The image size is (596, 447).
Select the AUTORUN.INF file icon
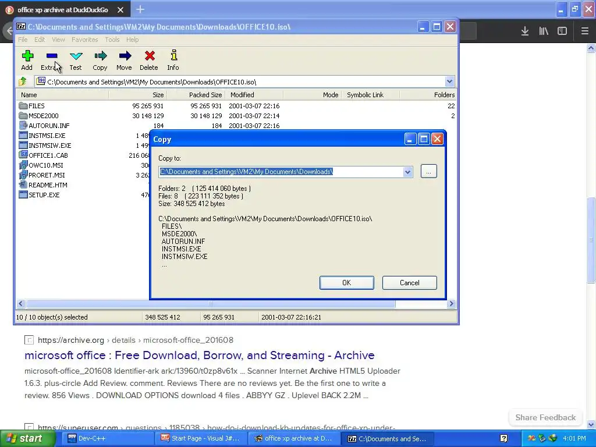coord(23,126)
